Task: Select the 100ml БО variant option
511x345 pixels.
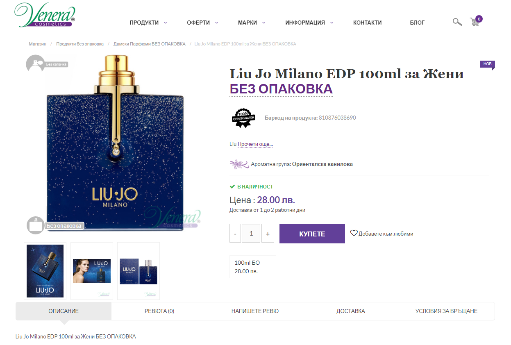Action: coord(253,267)
